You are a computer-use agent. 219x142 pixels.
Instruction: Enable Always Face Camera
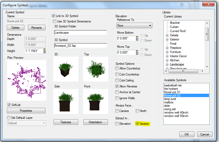pyautogui.click(x=117, y=111)
